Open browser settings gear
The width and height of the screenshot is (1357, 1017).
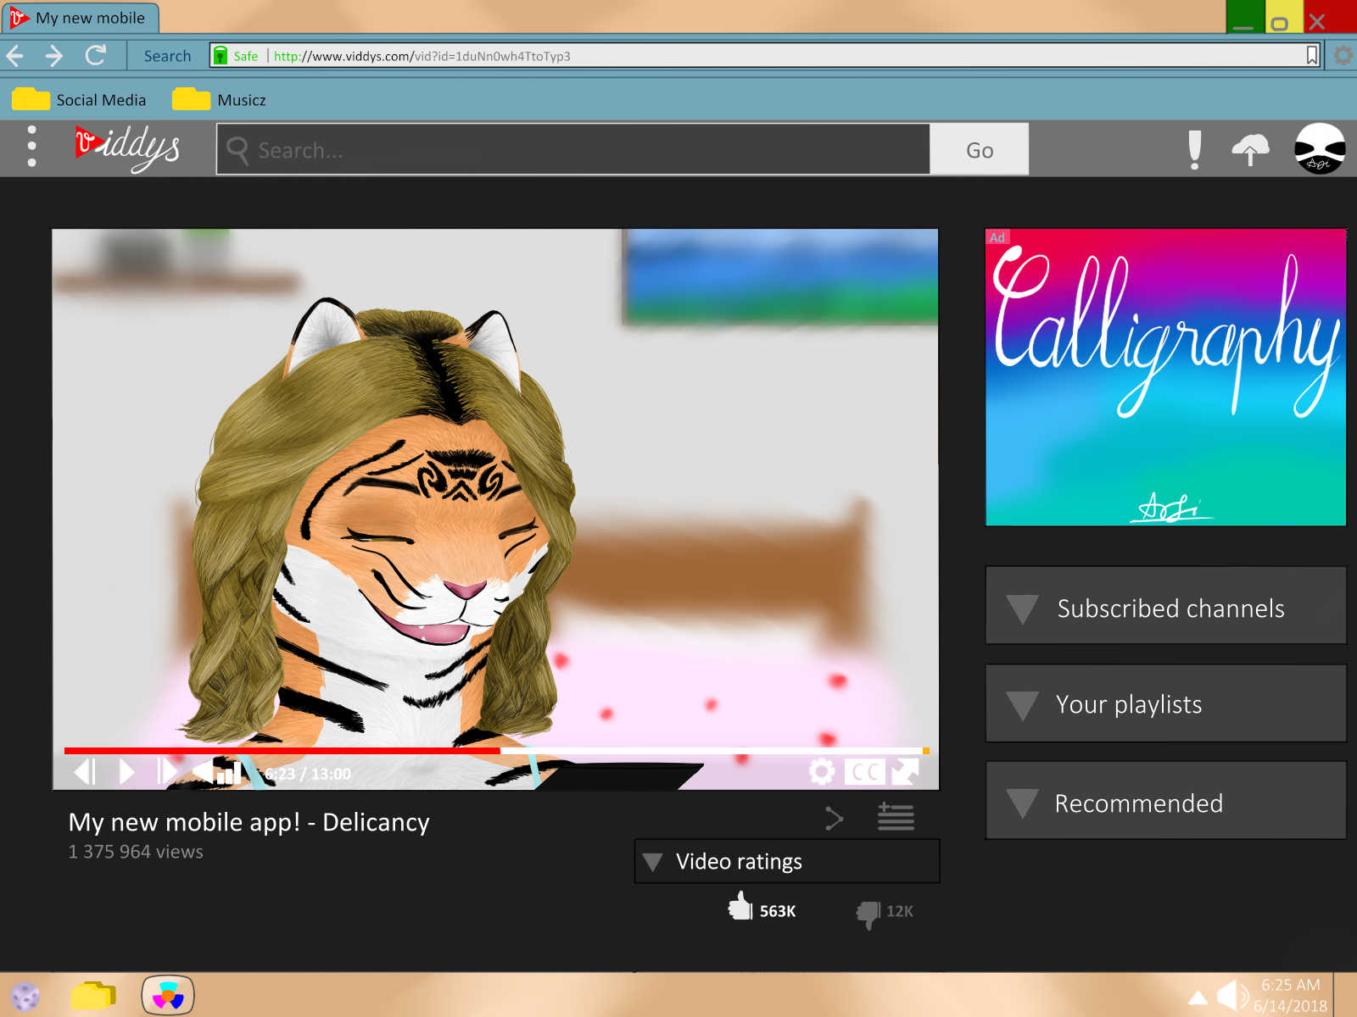[x=1343, y=56]
